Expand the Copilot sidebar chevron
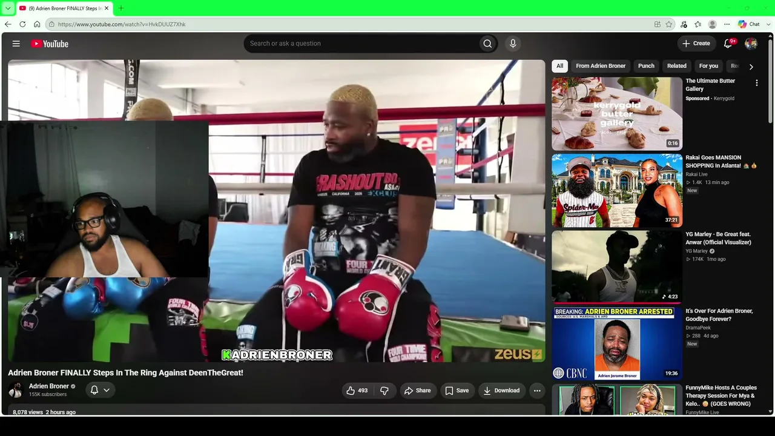 (x=768, y=24)
